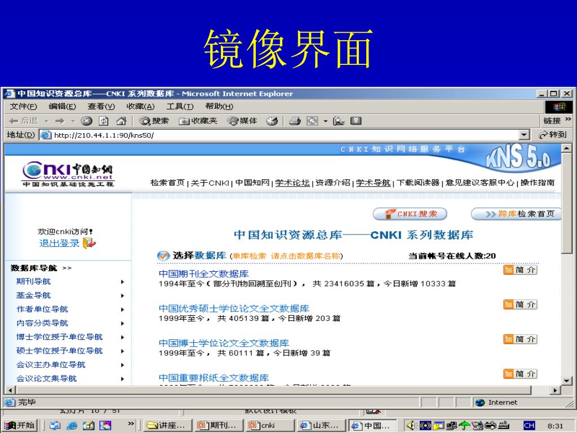Open the Media (媒体) toolbar button
The image size is (577, 433).
tap(242, 121)
